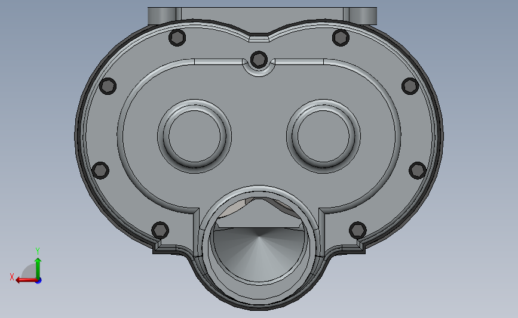Viewport: 518px width, 318px height.
Task: Select the right circular bearing boss on the cover
Action: 323,136
